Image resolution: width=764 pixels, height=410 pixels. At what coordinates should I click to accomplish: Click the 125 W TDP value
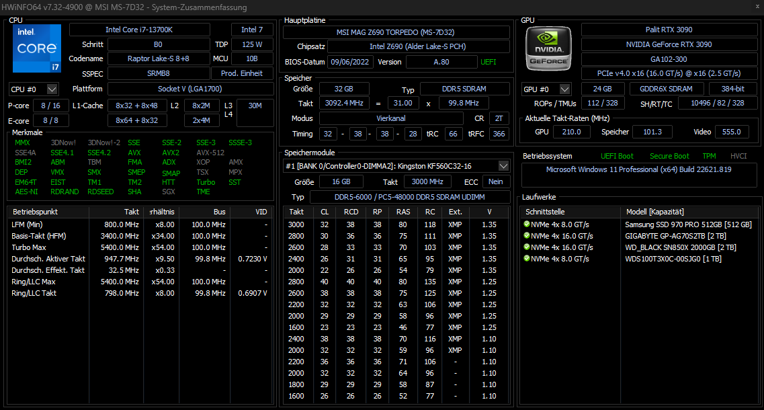(x=252, y=44)
